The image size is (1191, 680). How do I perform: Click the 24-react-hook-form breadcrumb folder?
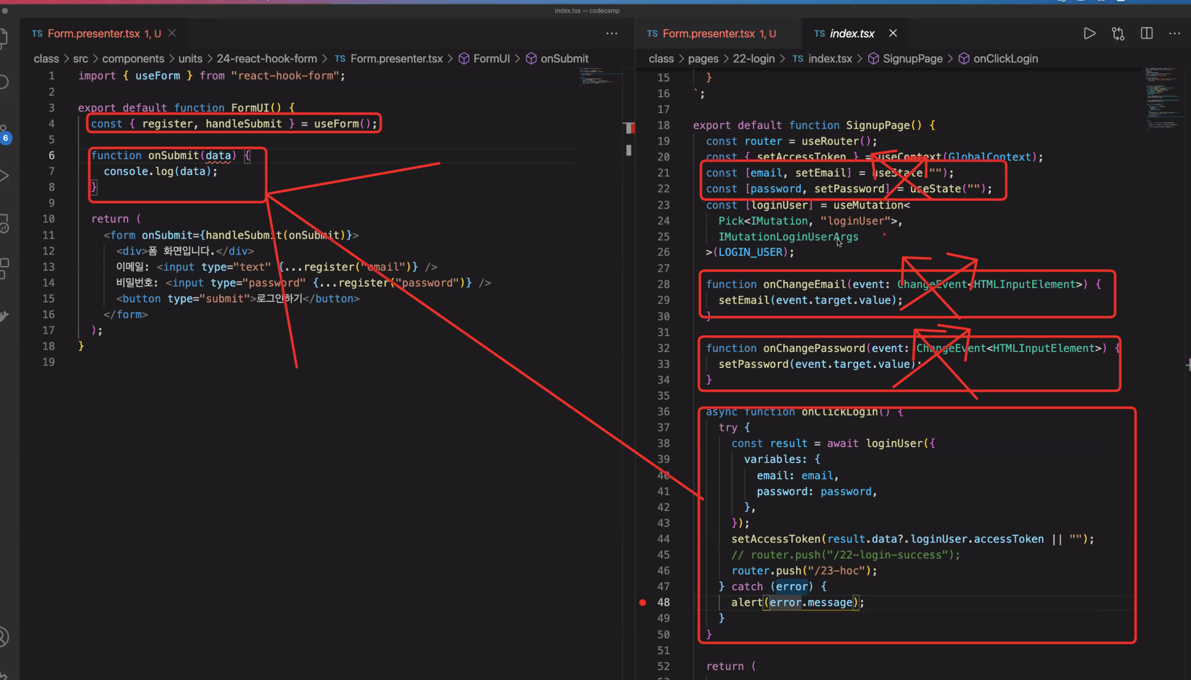(266, 59)
